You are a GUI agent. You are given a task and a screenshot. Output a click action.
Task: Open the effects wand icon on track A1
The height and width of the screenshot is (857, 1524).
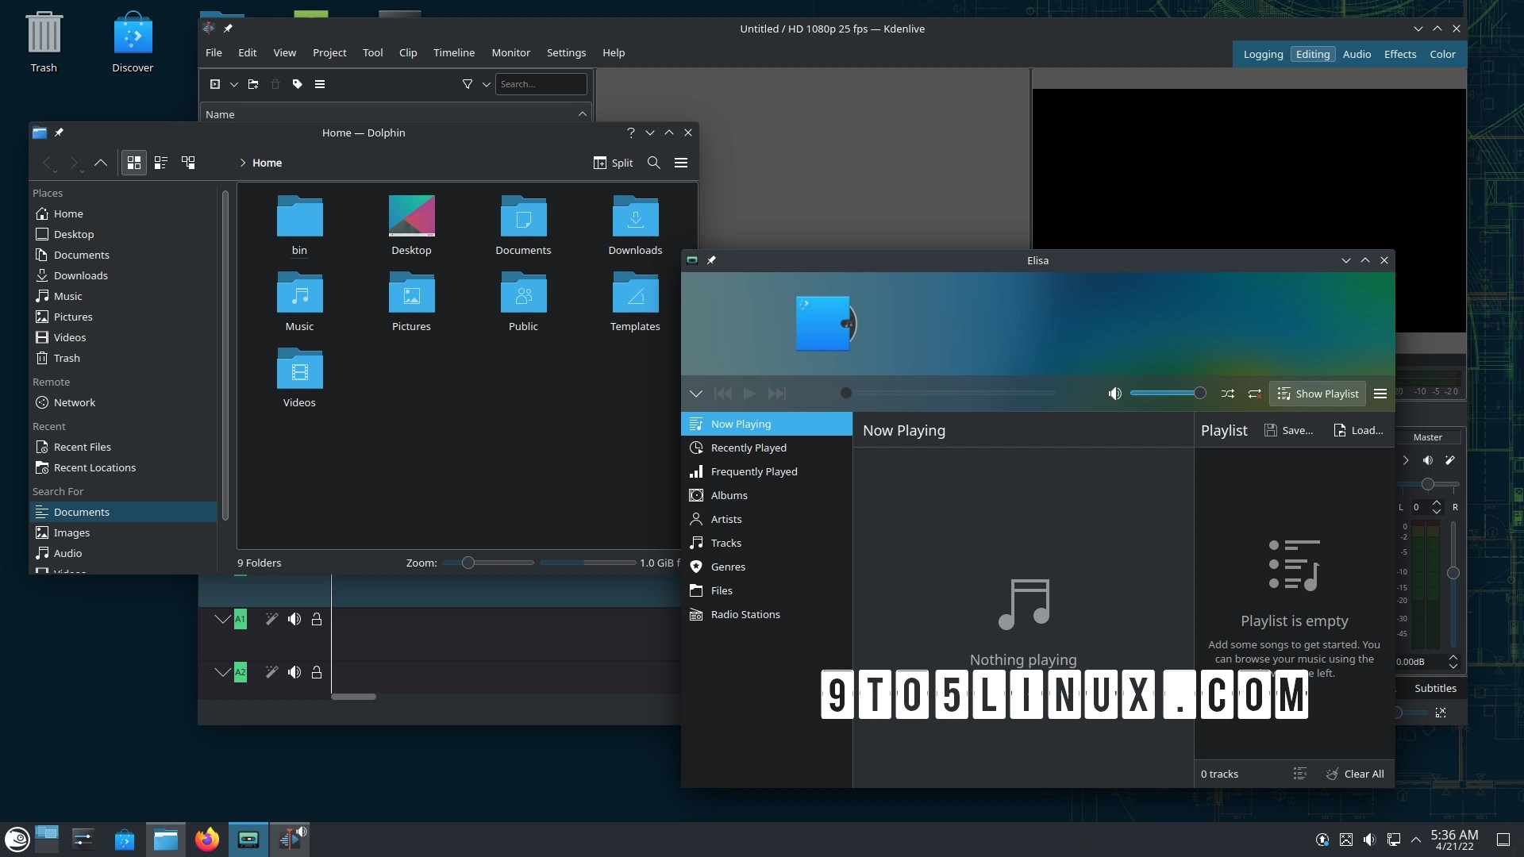(x=271, y=619)
